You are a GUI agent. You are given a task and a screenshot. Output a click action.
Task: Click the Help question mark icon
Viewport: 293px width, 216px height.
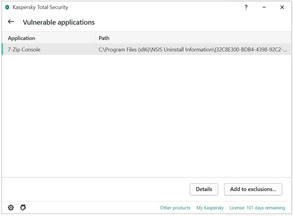(246, 8)
